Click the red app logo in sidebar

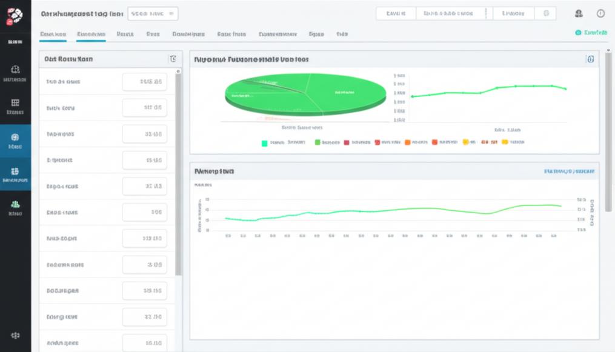pos(15,16)
